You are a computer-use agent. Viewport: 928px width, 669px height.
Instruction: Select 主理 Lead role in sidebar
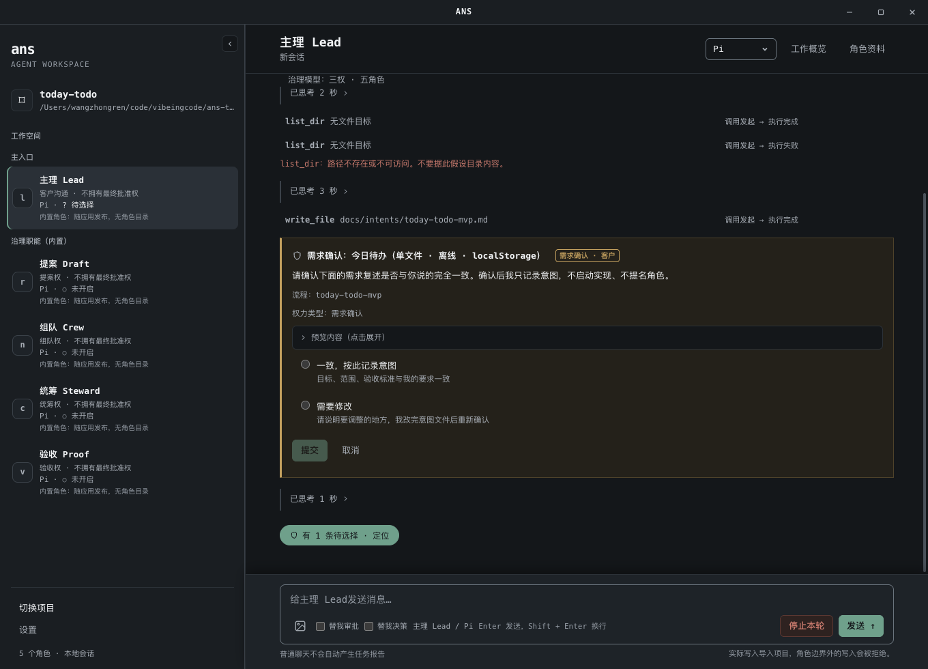coord(123,198)
